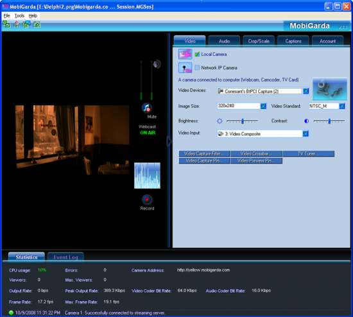This screenshot has width=353, height=317.
Task: Select the Statistics tab
Action: coord(26,257)
